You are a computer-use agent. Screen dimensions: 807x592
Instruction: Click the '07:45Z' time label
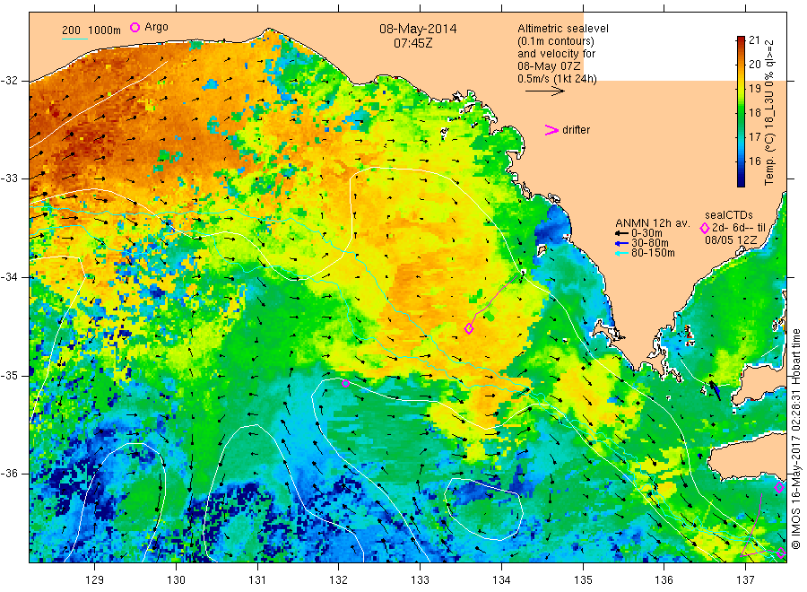pyautogui.click(x=412, y=43)
